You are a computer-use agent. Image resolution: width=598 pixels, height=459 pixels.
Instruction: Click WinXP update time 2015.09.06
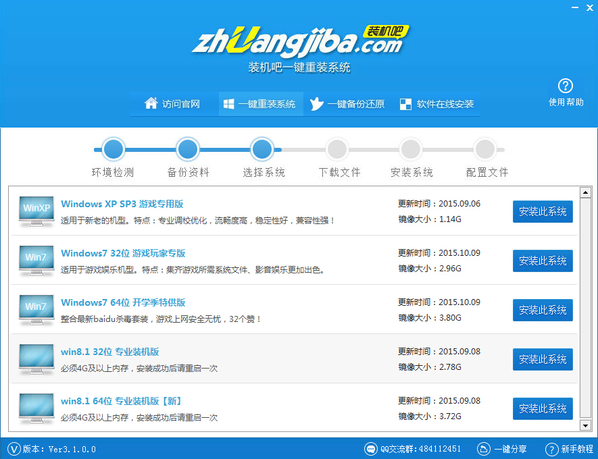(459, 204)
